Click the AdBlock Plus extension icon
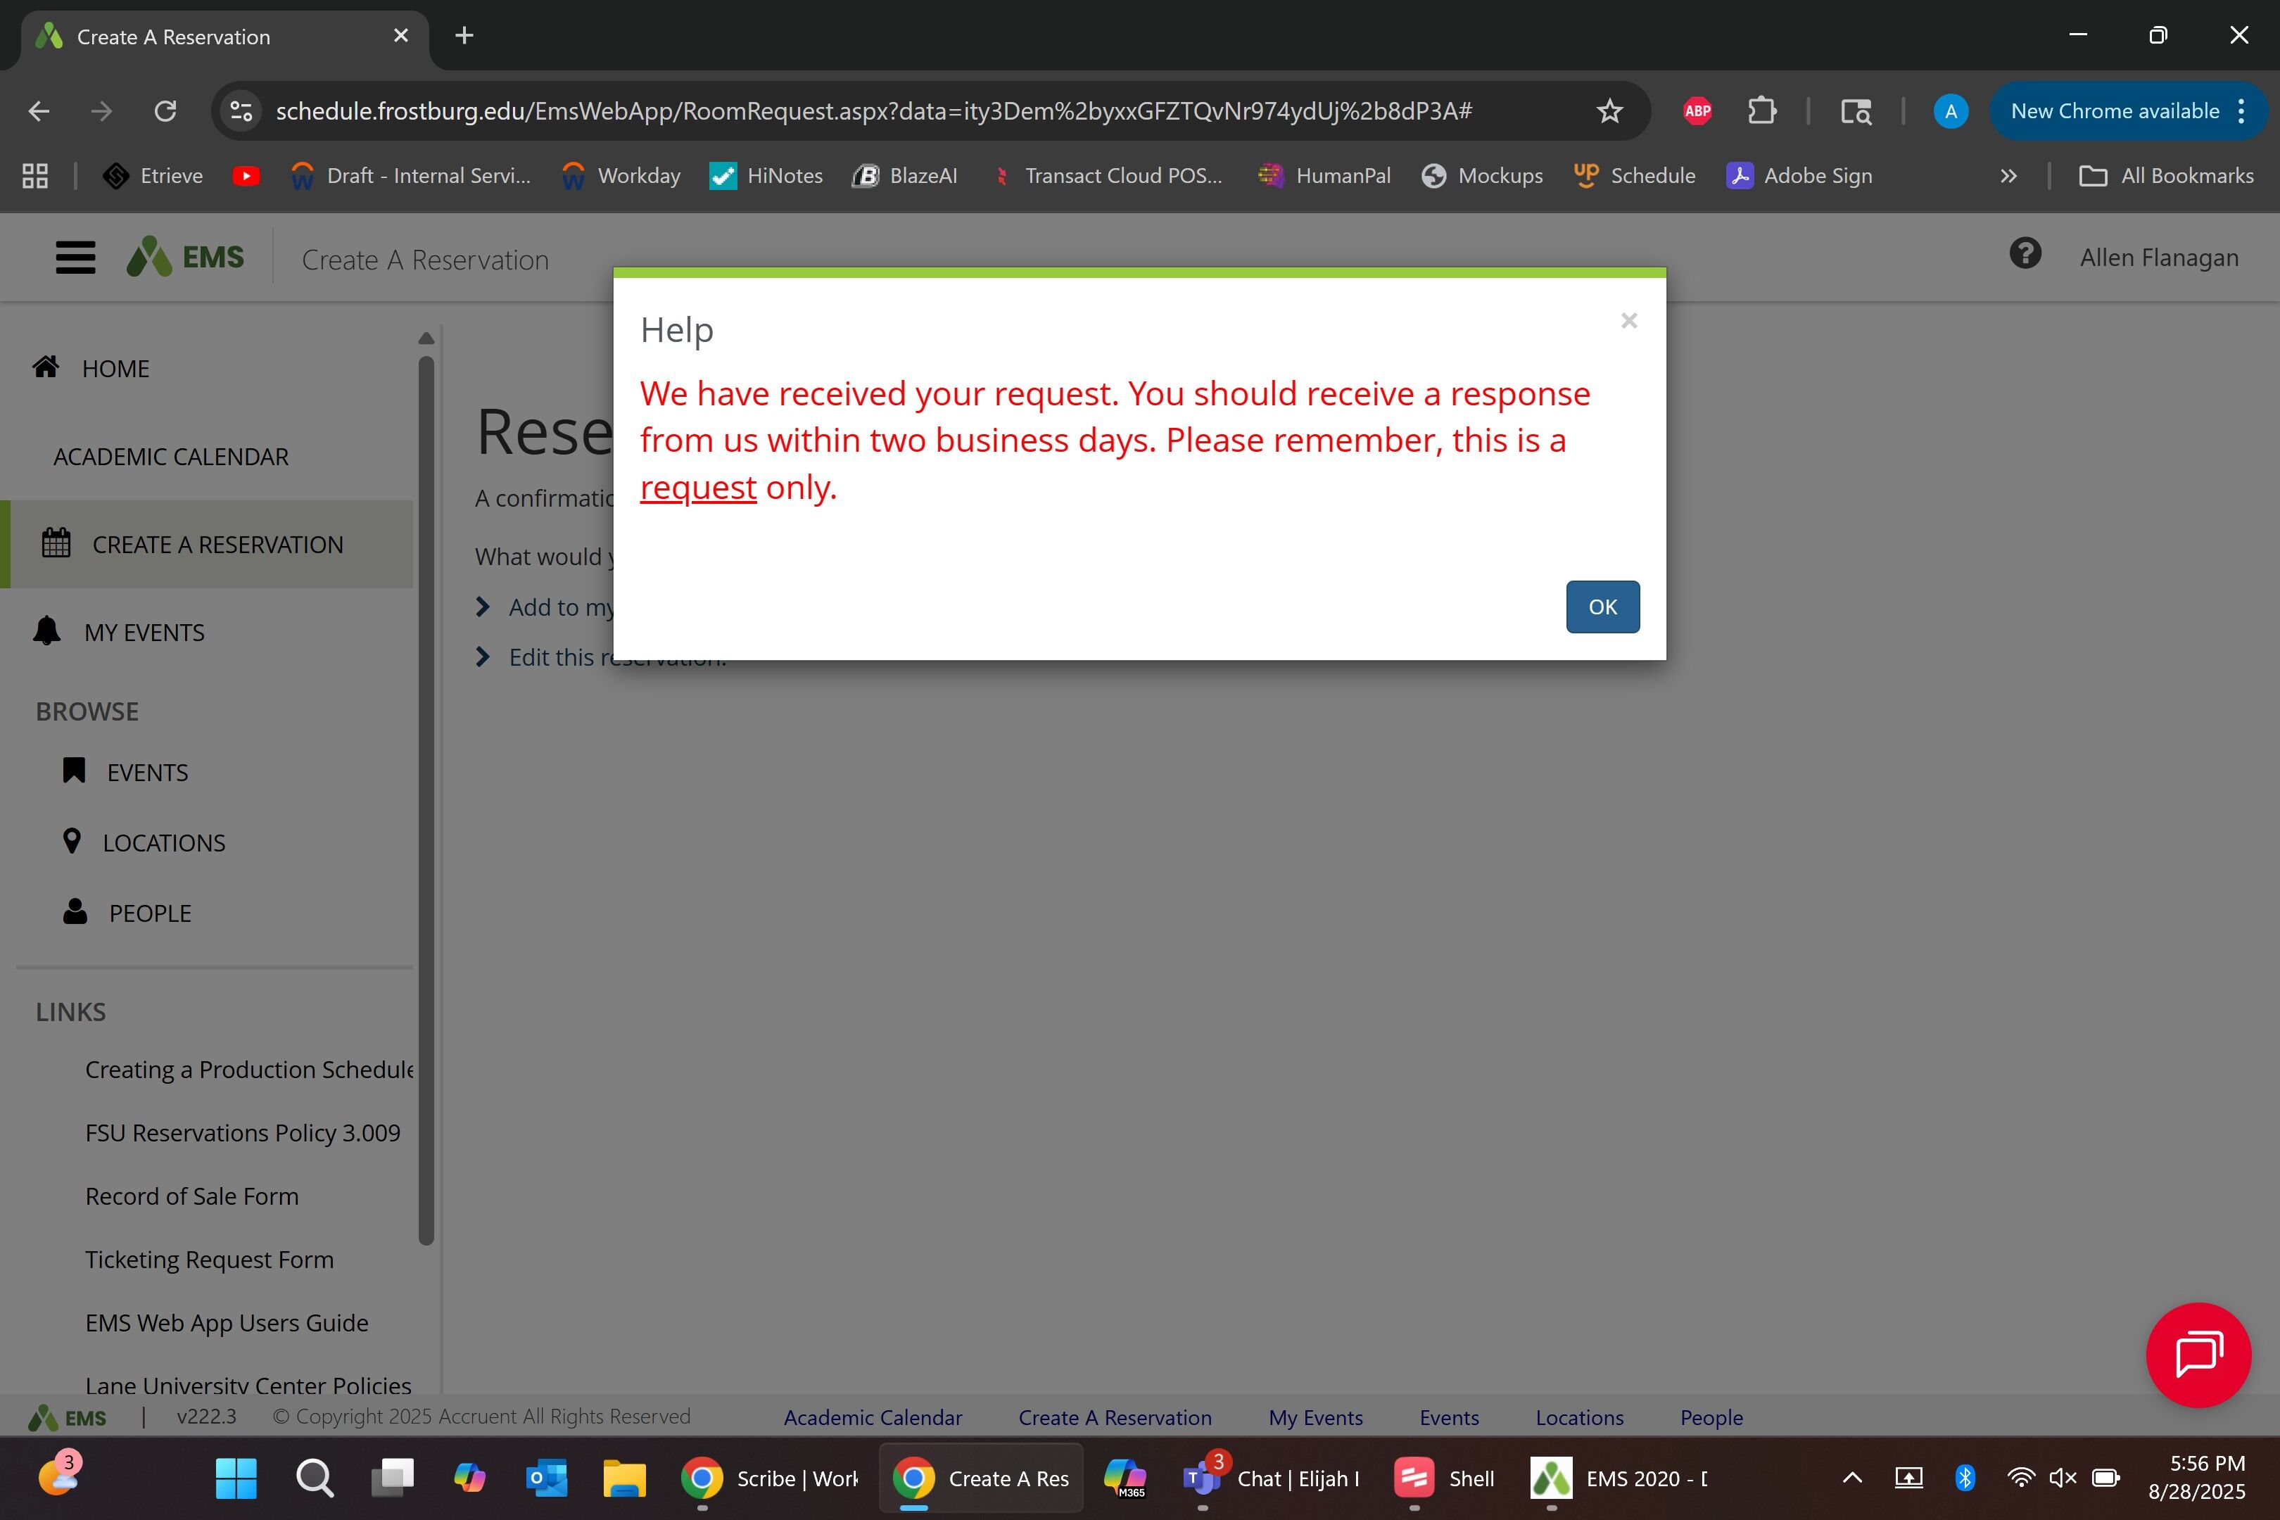Image resolution: width=2280 pixels, height=1520 pixels. (1697, 111)
